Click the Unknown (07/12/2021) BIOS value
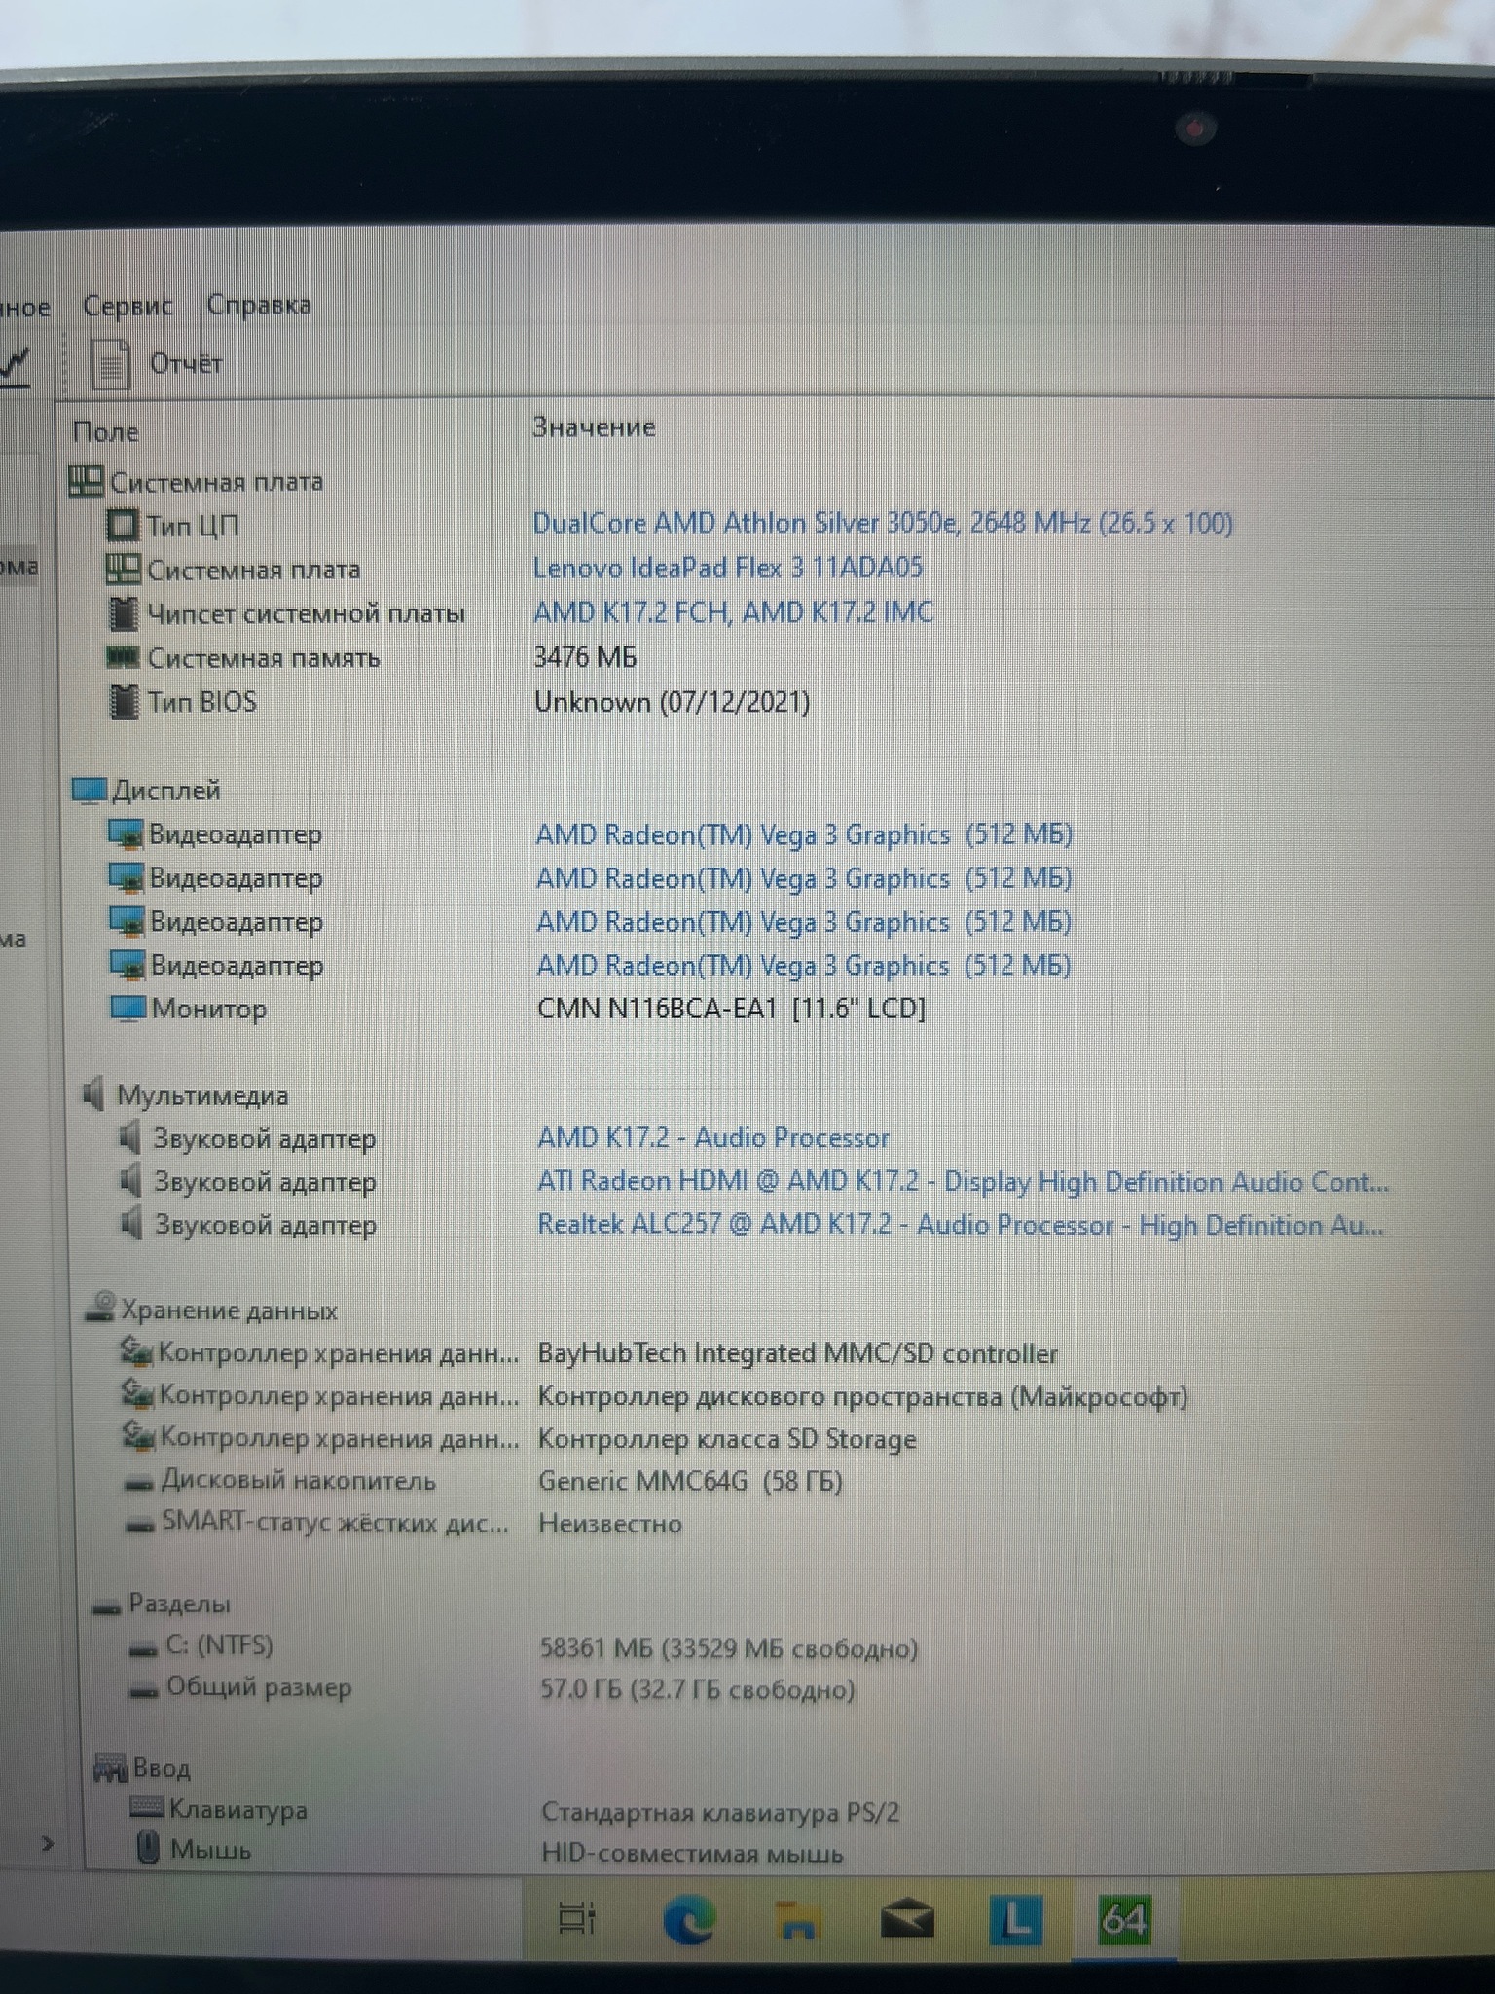The height and width of the screenshot is (1994, 1495). [673, 703]
